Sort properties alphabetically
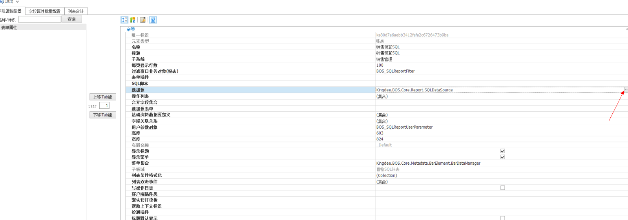 [133, 20]
